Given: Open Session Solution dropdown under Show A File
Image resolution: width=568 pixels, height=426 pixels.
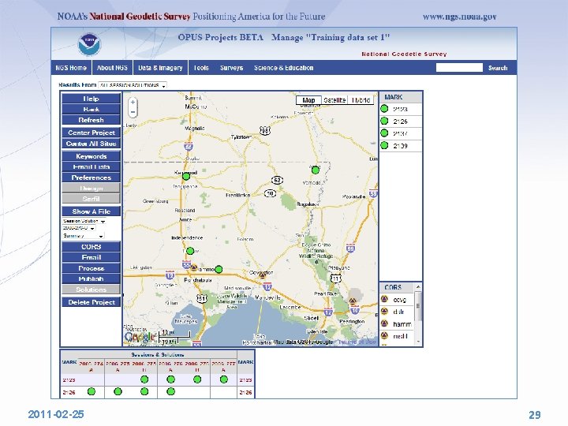Looking at the screenshot, I should [84, 221].
